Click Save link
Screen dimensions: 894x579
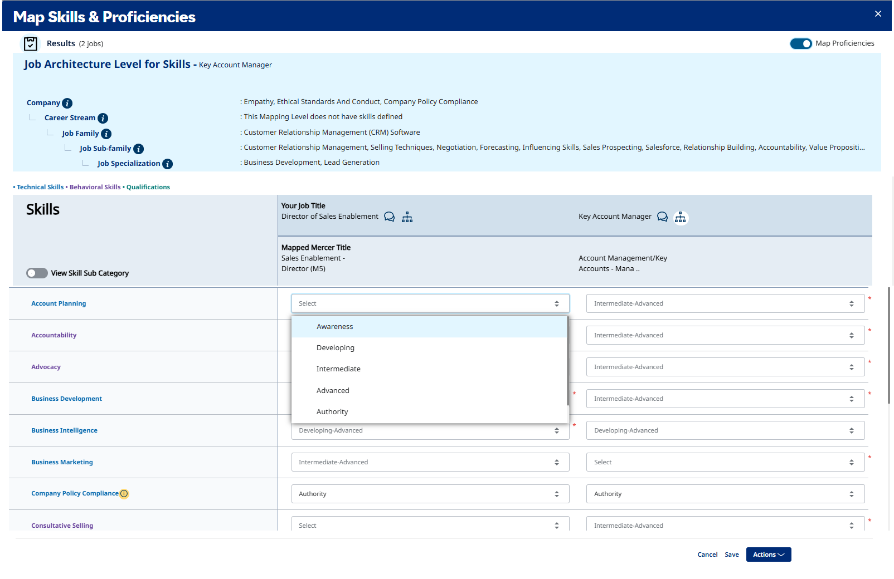732,555
